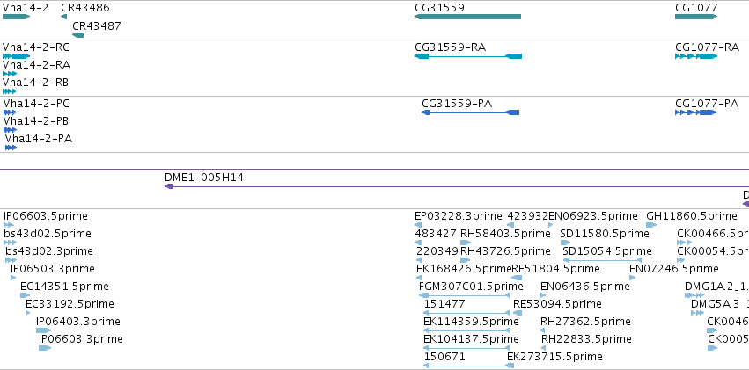Click the RH43726.5prime EST label
Screen dimensions: 749x370
click(x=505, y=250)
